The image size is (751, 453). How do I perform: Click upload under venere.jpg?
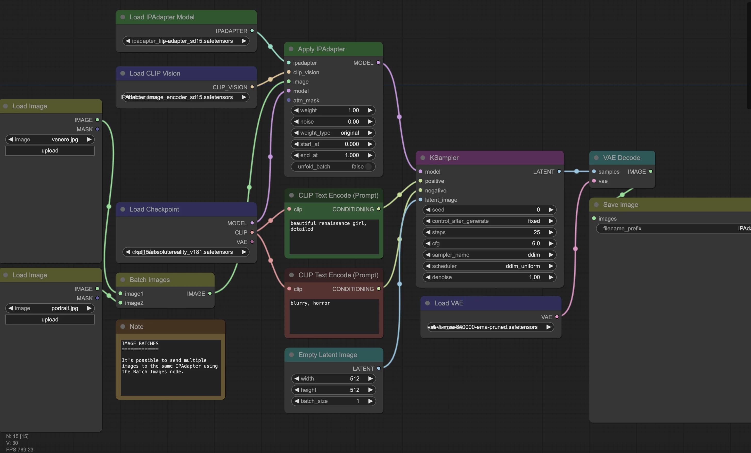point(50,151)
